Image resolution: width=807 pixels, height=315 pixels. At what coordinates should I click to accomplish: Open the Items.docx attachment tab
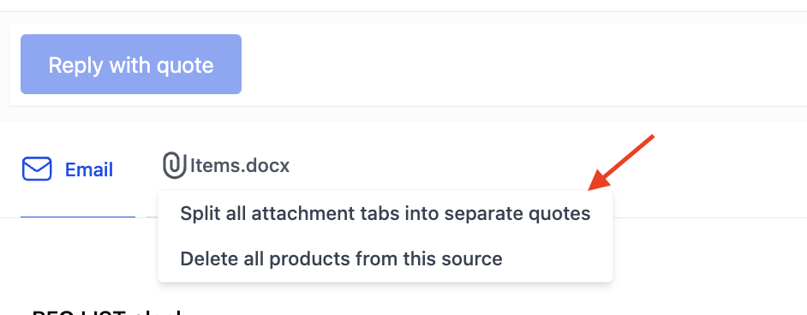point(226,165)
